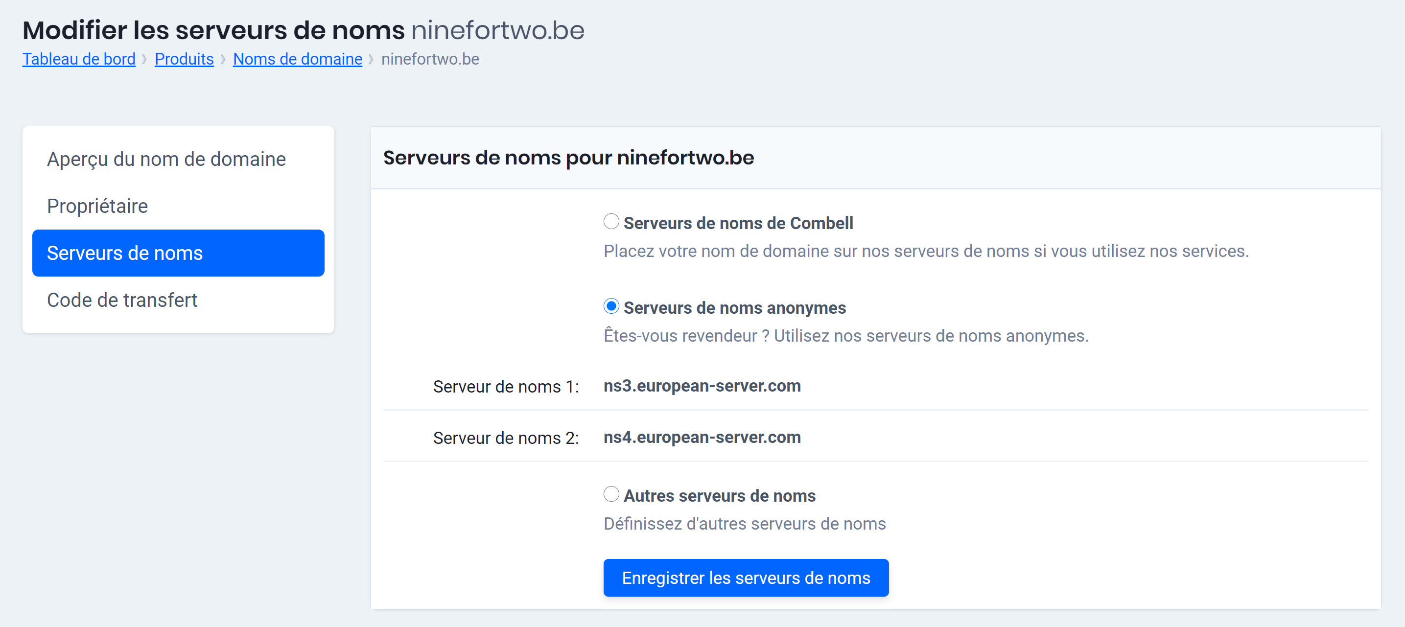Screen dimensions: 1405x627
Task: Navigate to "Produits" via breadcrumb
Action: coord(184,59)
